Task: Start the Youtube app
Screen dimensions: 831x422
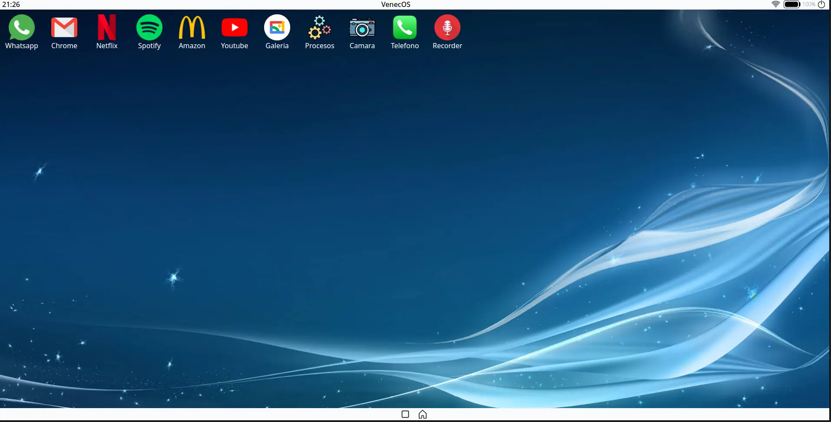Action: (x=234, y=28)
